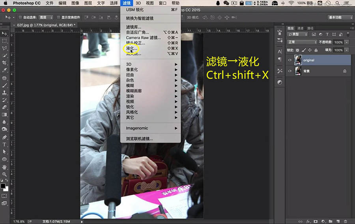
Task: Create new adjustment layer
Action: coord(323,222)
